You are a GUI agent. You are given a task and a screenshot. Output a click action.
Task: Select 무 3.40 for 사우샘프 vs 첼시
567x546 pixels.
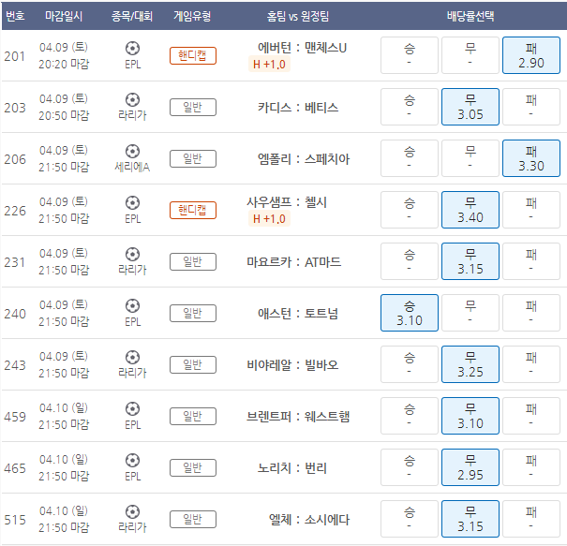tap(470, 210)
